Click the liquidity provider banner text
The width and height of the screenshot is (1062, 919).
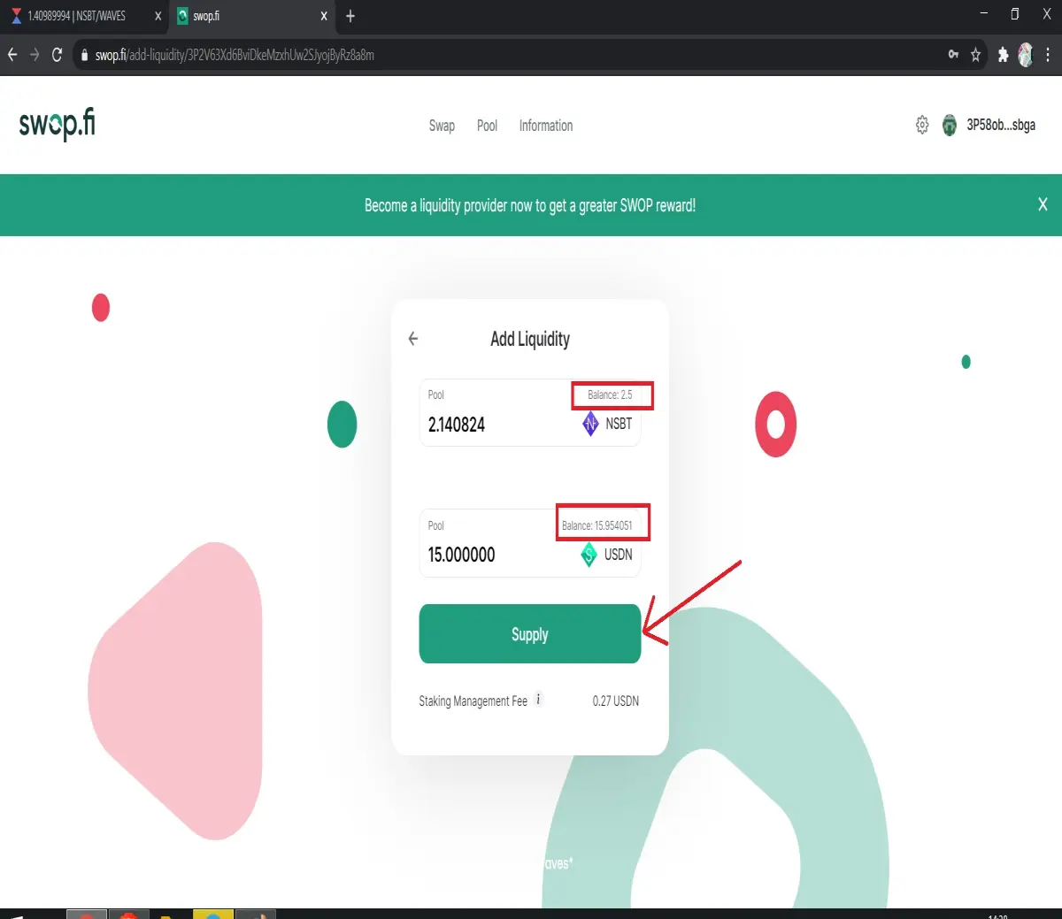(x=530, y=205)
